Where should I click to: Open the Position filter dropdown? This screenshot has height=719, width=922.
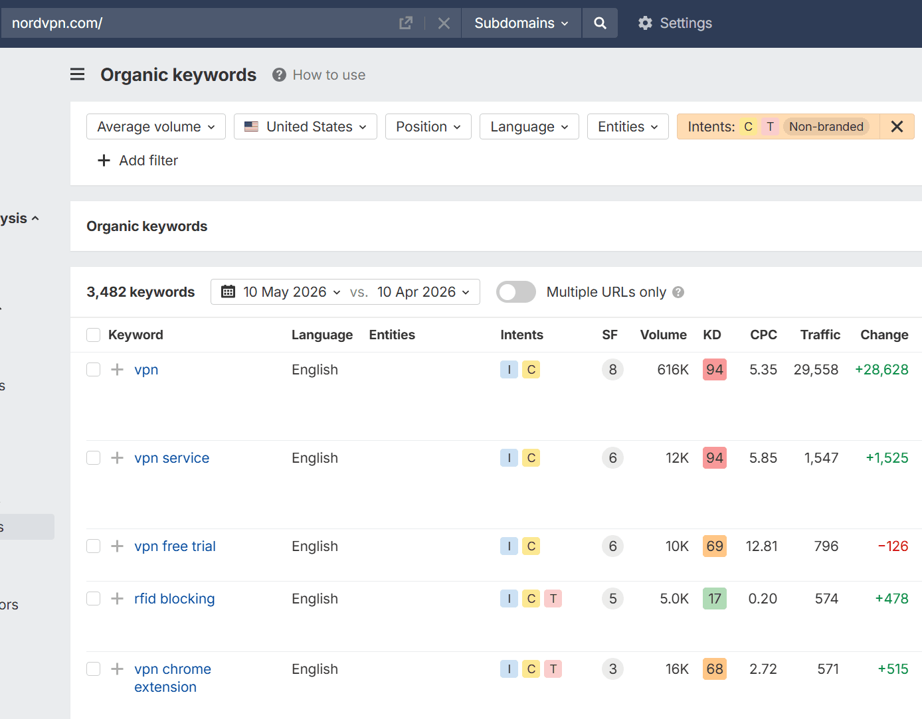[x=428, y=127]
